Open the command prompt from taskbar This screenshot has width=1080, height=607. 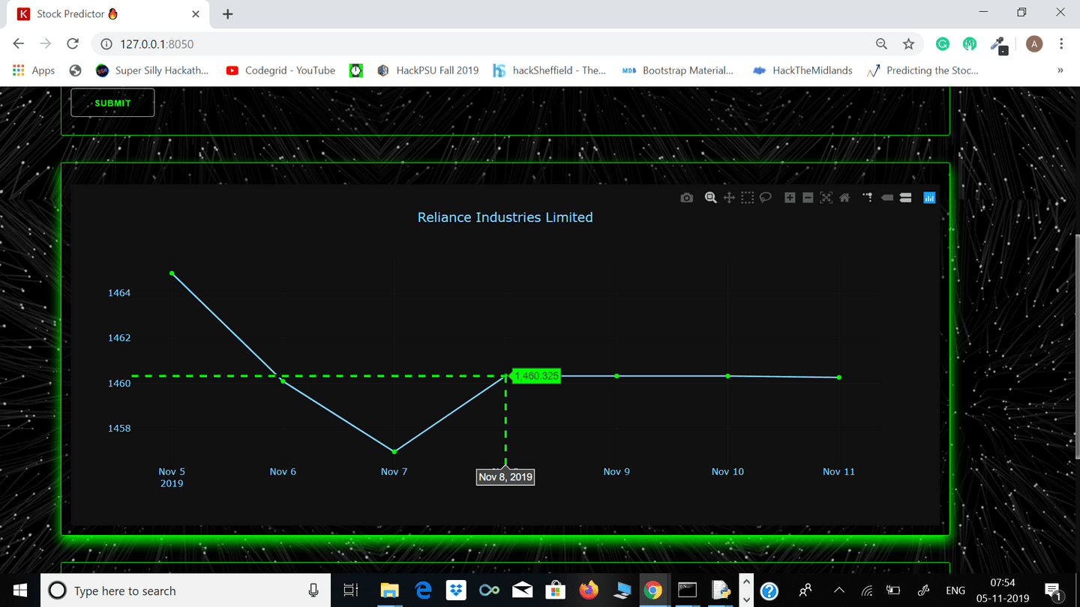click(688, 591)
